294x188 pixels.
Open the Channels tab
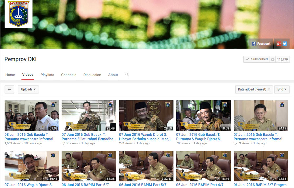tap(69, 75)
